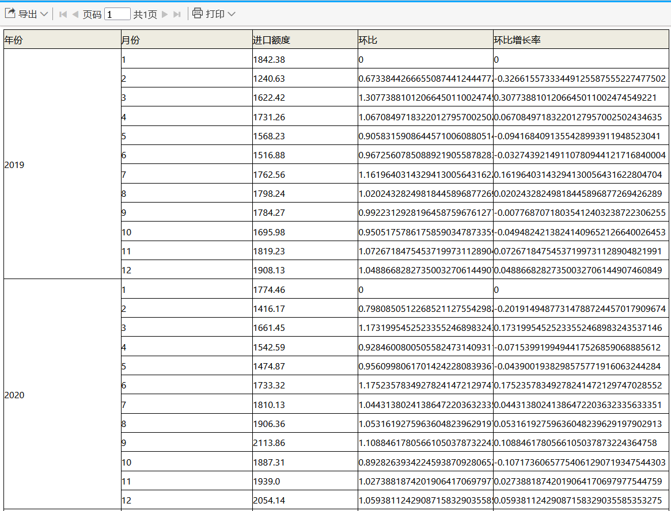Click the page number input field

[x=117, y=14]
